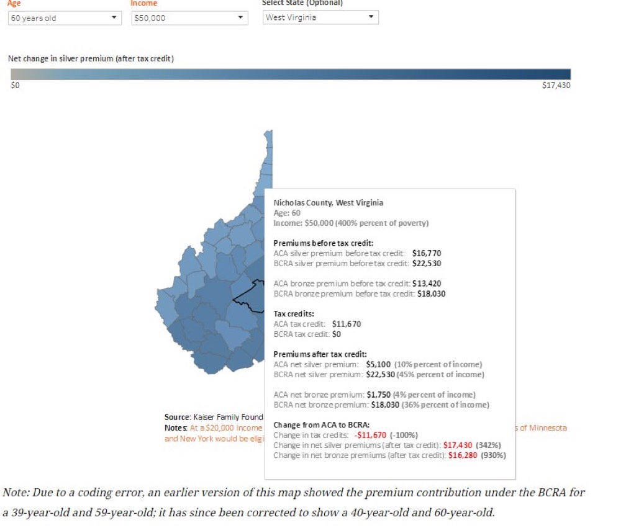The image size is (626, 528).
Task: Click the arrow on the Age dropdown
Action: tap(114, 17)
